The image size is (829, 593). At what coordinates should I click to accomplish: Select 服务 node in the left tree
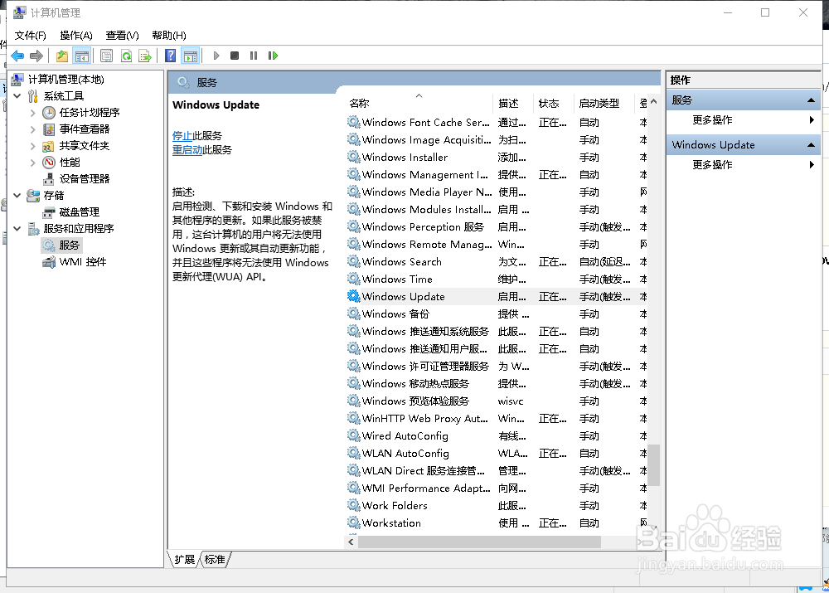[x=70, y=245]
